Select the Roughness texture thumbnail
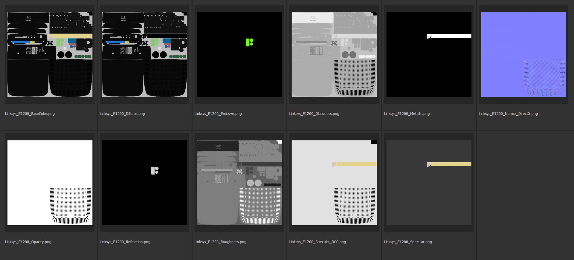The height and width of the screenshot is (260, 574). (x=239, y=183)
